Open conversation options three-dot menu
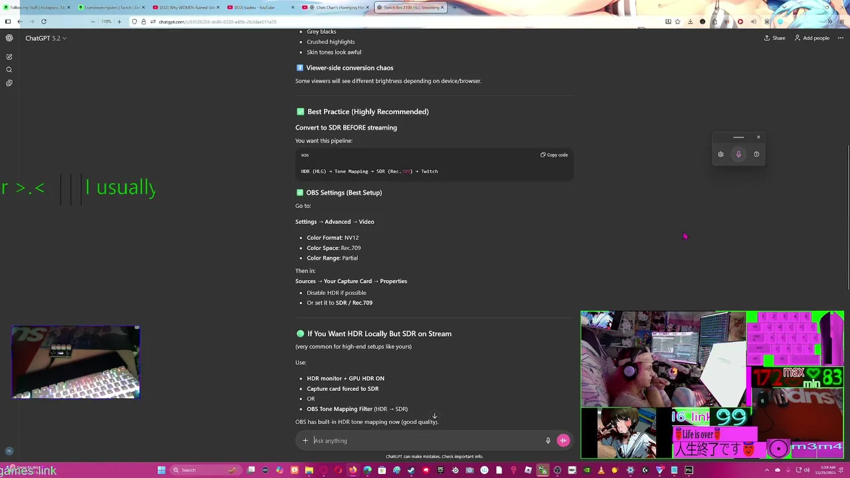Viewport: 850px width, 478px height. [840, 38]
